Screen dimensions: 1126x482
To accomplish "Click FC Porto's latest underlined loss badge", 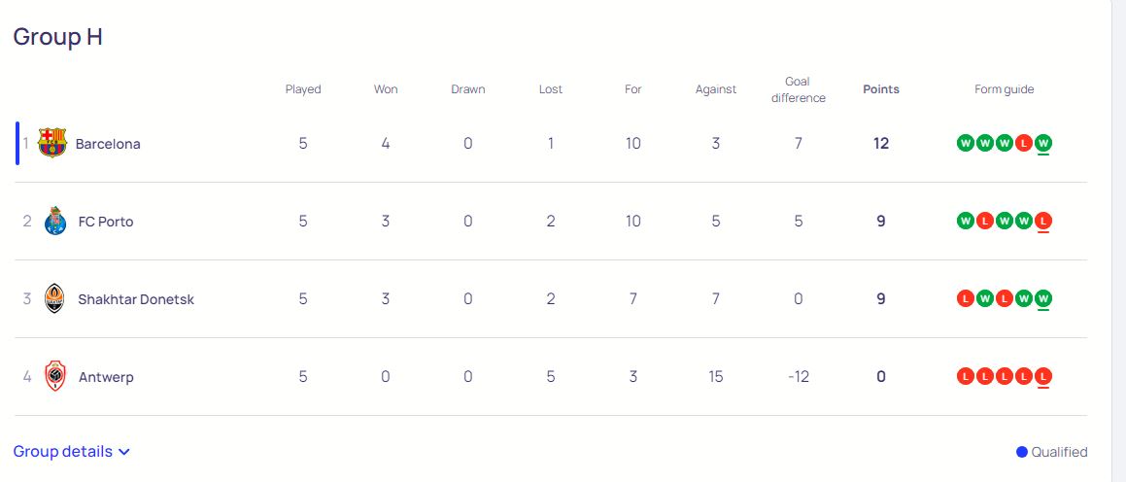I will click(x=1043, y=222).
